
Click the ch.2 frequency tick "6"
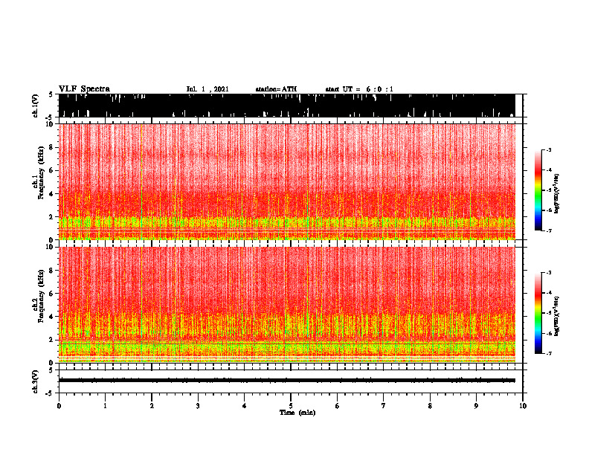coord(51,294)
